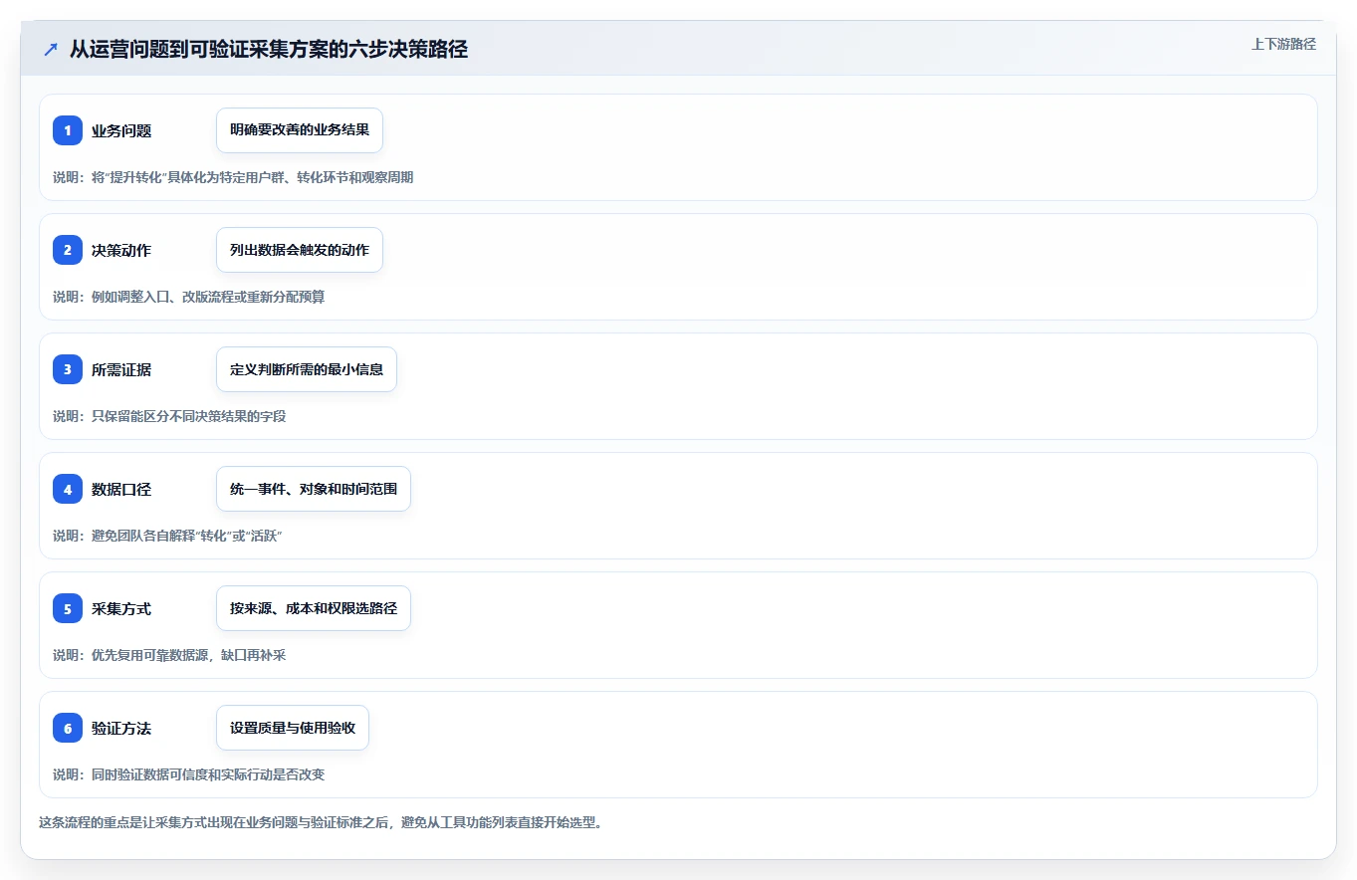Click the 明确要改善的业务结果 chip
The image size is (1357, 880).
point(300,130)
